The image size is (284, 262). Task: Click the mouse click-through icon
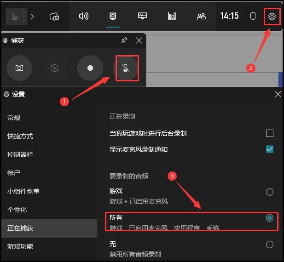[253, 16]
